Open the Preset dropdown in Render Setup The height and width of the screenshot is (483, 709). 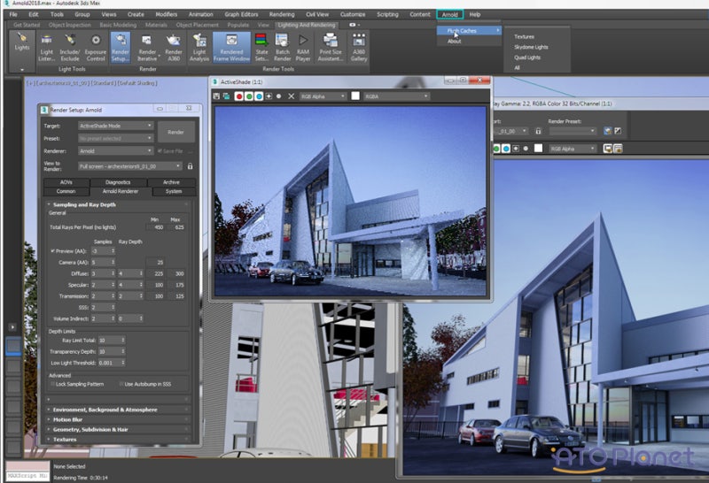(x=116, y=138)
